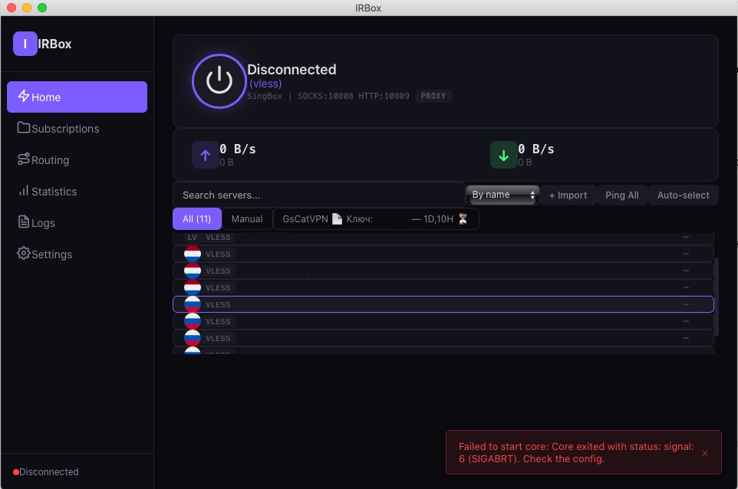Click the Ping All button
Image resolution: width=738 pixels, height=489 pixels.
621,195
